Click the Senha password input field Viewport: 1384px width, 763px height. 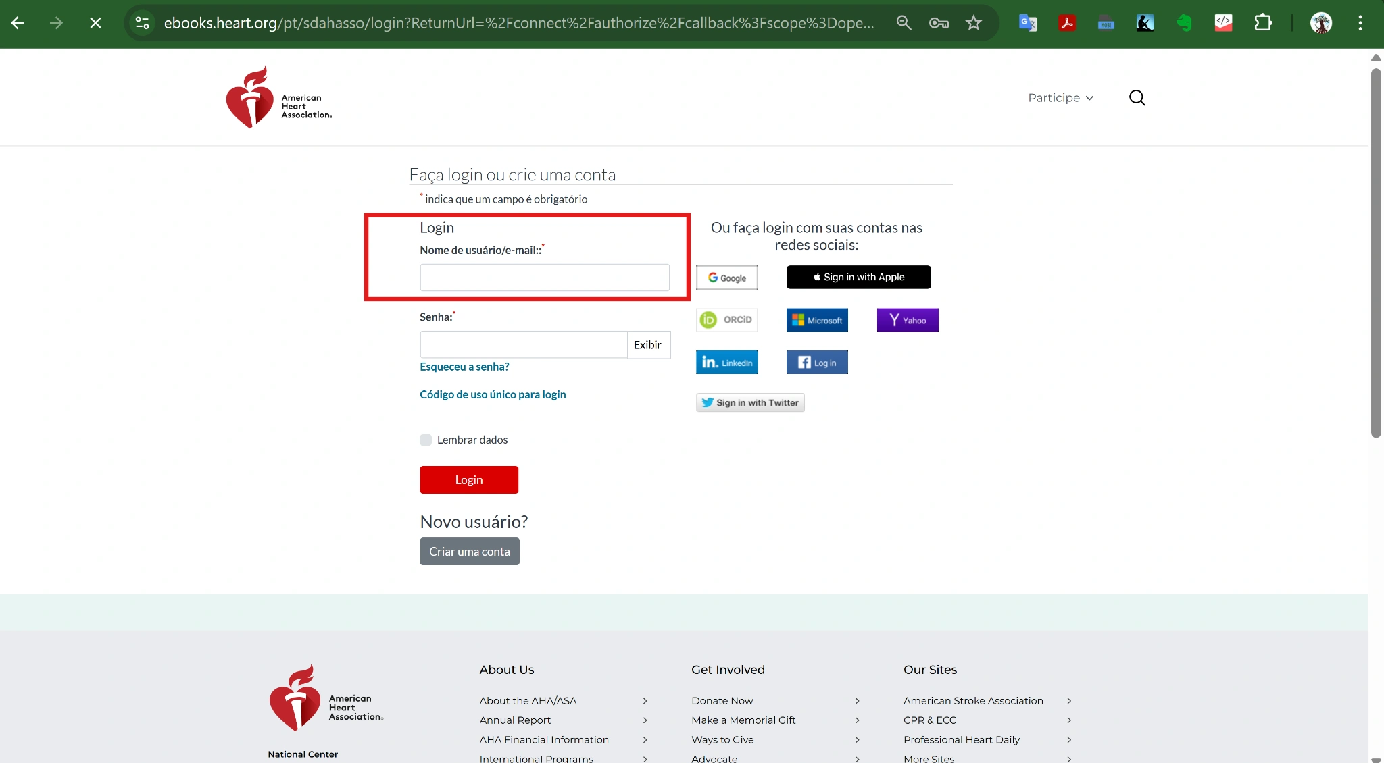(523, 344)
